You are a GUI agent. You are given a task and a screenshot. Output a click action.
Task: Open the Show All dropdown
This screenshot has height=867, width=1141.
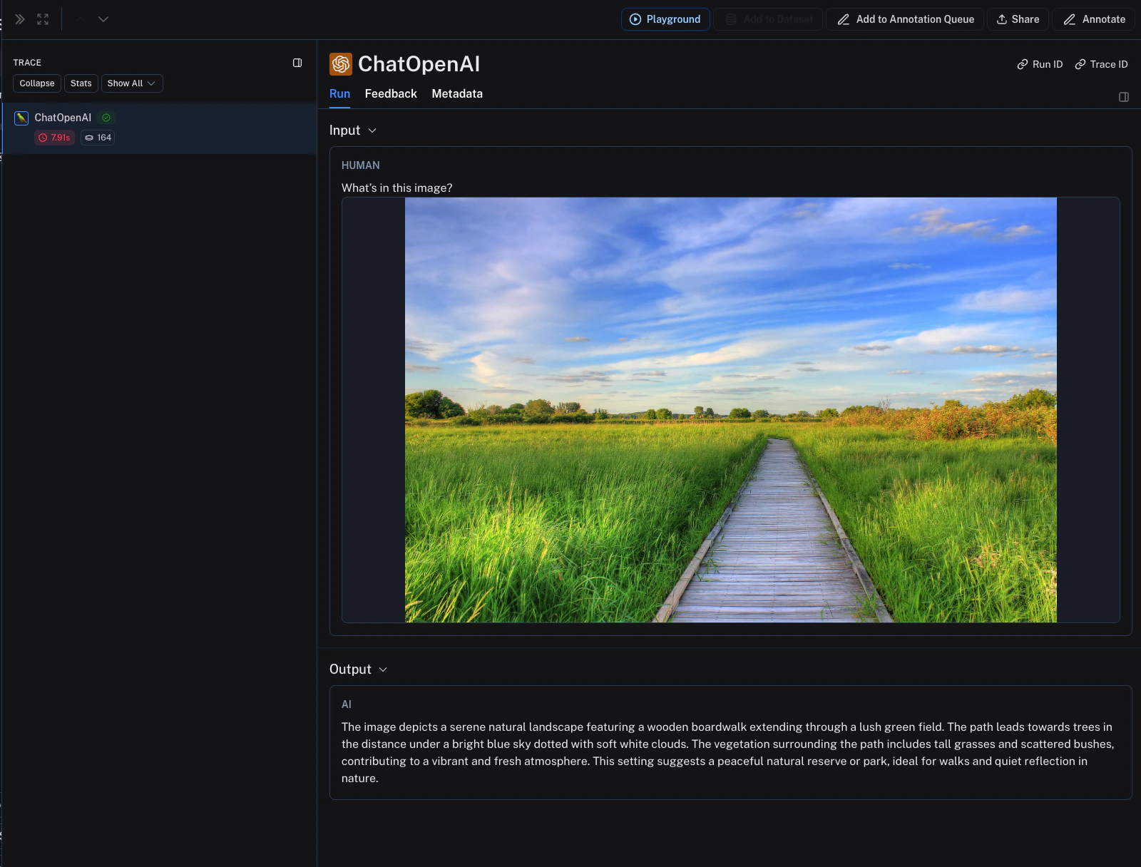[132, 83]
